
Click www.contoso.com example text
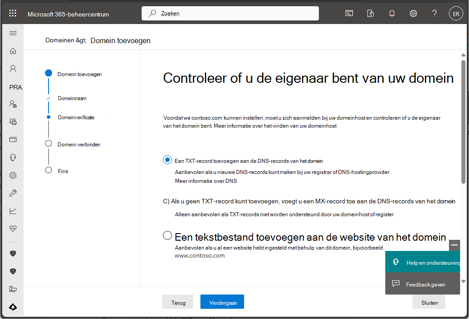tap(200, 256)
